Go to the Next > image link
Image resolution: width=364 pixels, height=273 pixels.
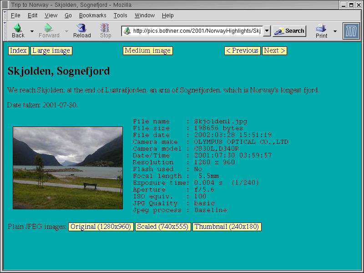pyautogui.click(x=274, y=51)
